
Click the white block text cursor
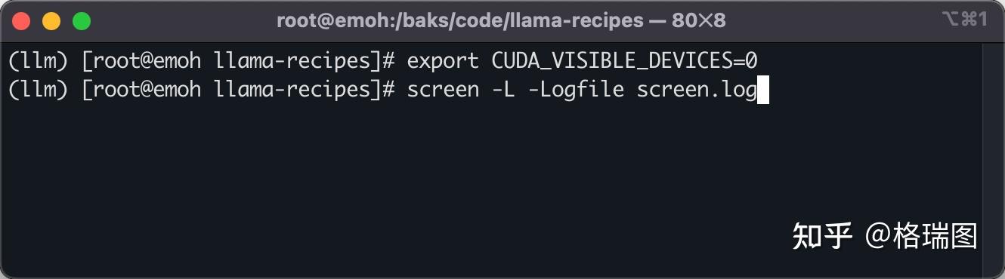pos(763,90)
